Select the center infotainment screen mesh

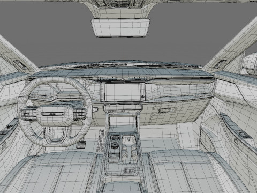123,92
